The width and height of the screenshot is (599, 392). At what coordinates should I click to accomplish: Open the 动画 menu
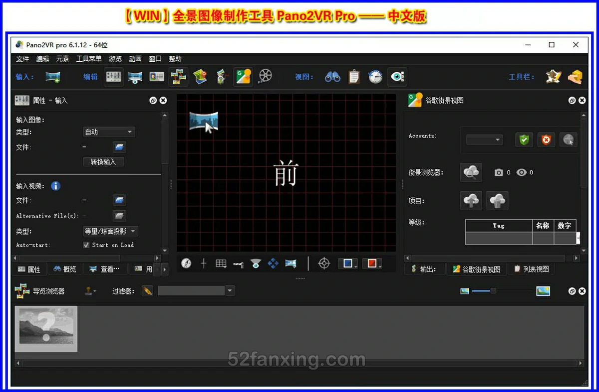tap(135, 59)
